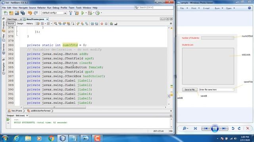Click the Debug Project icon

click(x=90, y=13)
